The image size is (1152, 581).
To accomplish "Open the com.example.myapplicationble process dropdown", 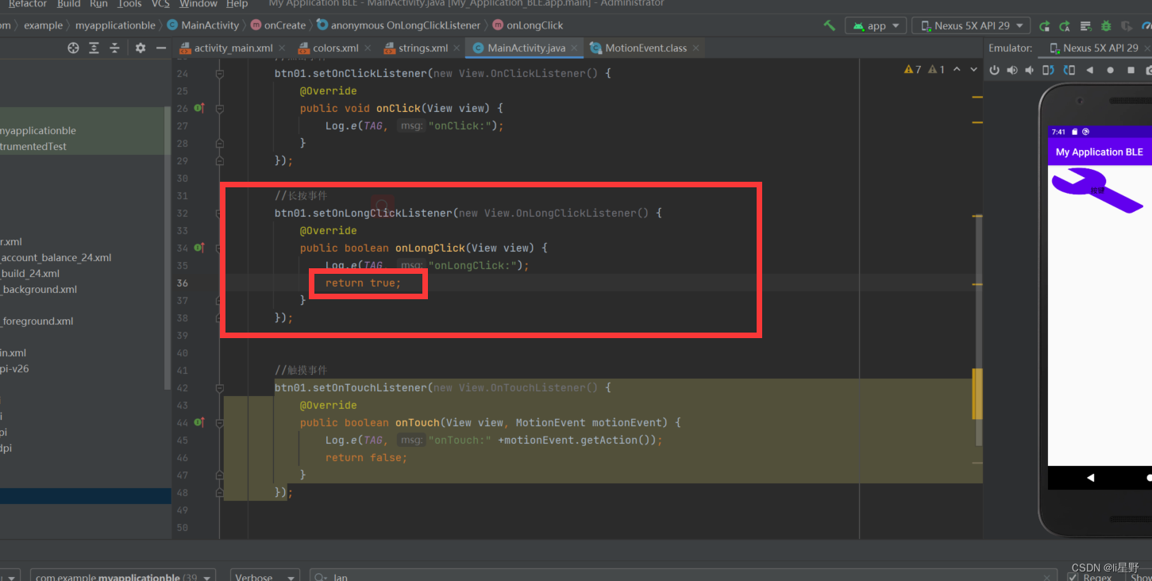I will pyautogui.click(x=122, y=575).
